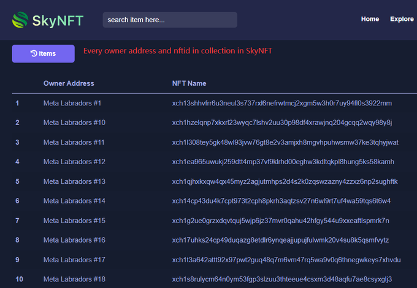
Task: Select Meta Labradors #12 cell
Action: (74, 162)
